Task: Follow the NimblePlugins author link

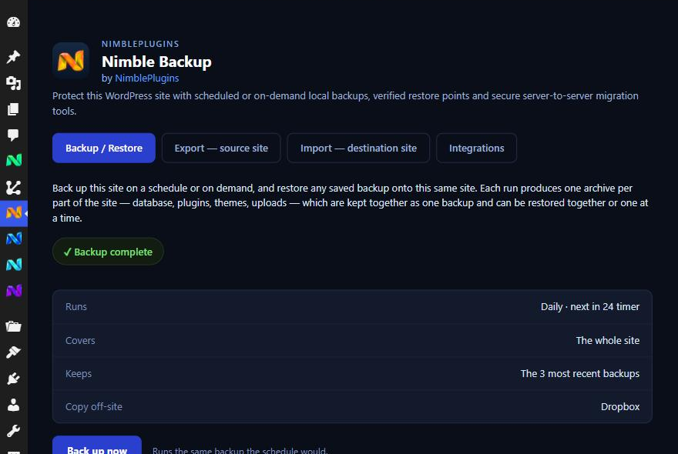Action: (x=147, y=78)
